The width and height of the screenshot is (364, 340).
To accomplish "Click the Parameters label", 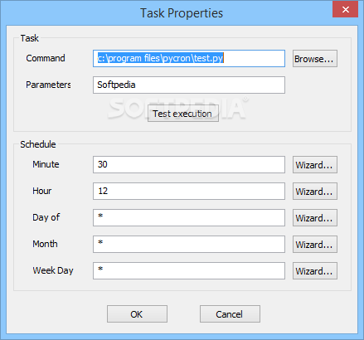I will pos(48,85).
